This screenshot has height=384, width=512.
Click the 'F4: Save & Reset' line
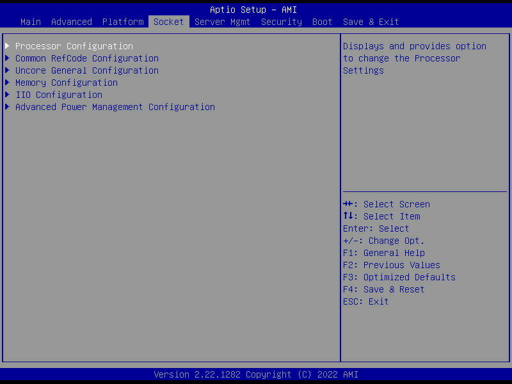pos(383,289)
